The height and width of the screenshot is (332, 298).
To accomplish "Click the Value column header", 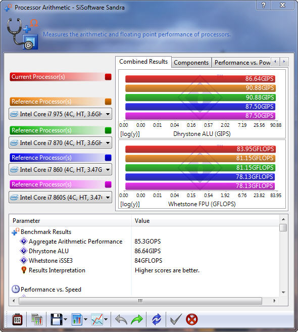I will pyautogui.click(x=205, y=221).
